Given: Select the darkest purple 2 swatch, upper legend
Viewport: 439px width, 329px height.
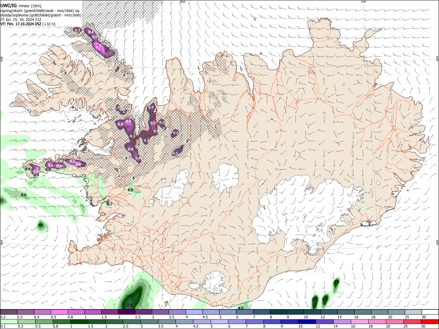Looking at the screenshot, I should (127, 312).
